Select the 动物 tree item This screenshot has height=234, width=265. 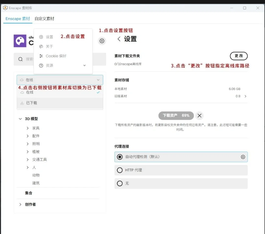pos(36,175)
